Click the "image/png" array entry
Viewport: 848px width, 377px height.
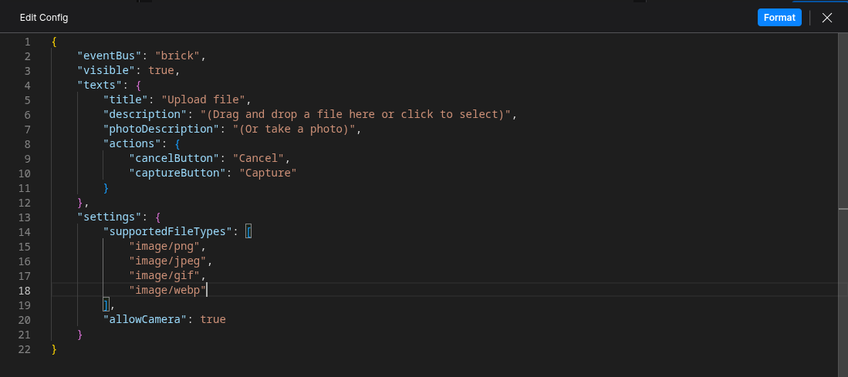(164, 247)
